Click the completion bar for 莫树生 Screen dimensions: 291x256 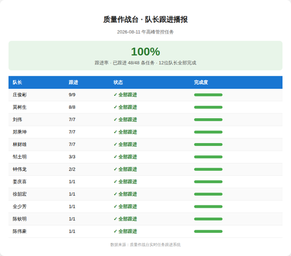(208, 107)
